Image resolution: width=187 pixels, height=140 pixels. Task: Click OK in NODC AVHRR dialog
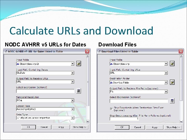pyautogui.click(x=29, y=127)
